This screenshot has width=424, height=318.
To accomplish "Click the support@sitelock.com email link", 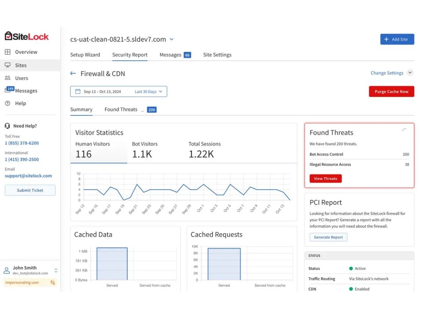I will [x=28, y=176].
